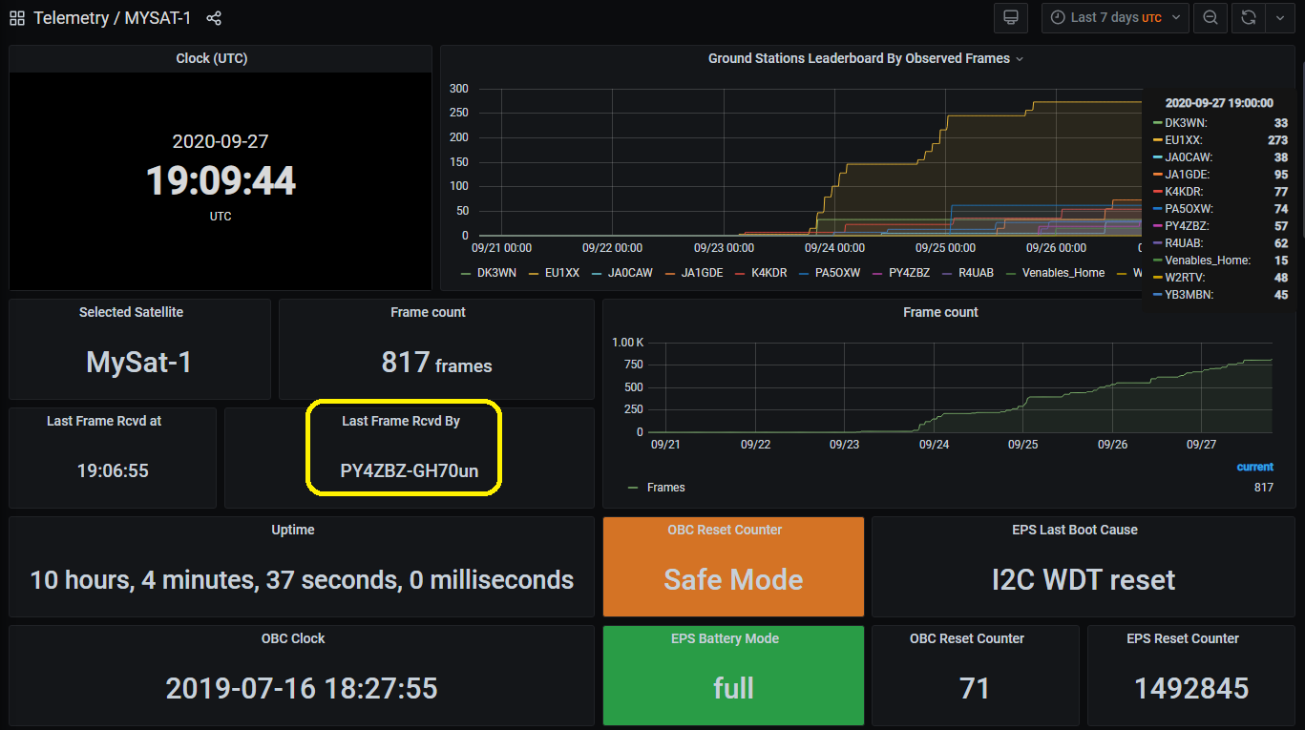
Task: Open the Clock (UTC) panel title
Action: (212, 58)
